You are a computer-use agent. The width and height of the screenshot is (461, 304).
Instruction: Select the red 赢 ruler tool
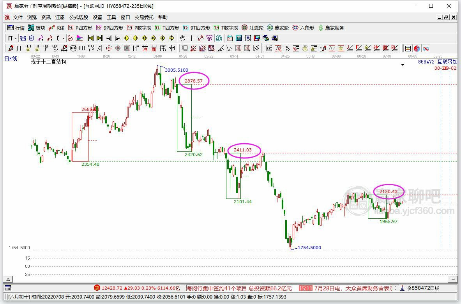pyautogui.click(x=154, y=49)
